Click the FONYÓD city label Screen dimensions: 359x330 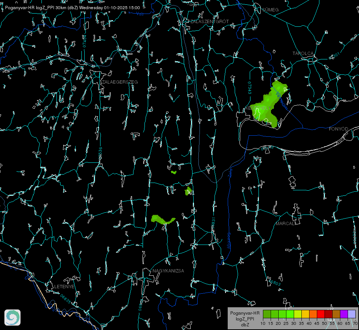pos(338,129)
